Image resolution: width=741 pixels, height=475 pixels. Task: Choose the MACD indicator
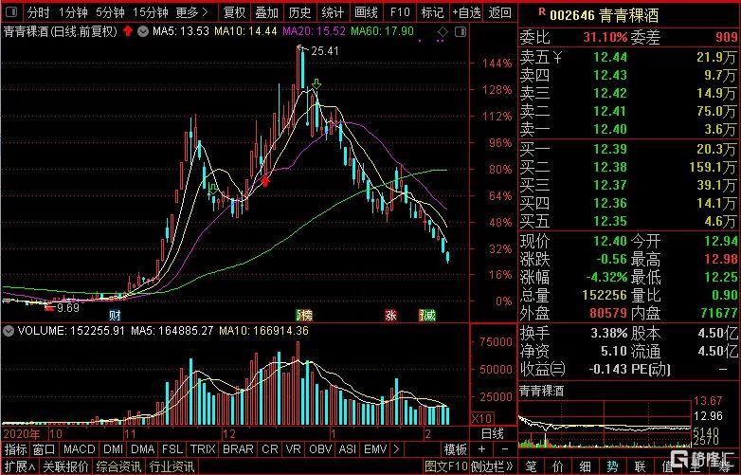[x=79, y=449]
